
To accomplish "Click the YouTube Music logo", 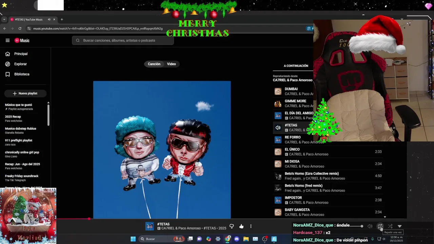I will [22, 40].
